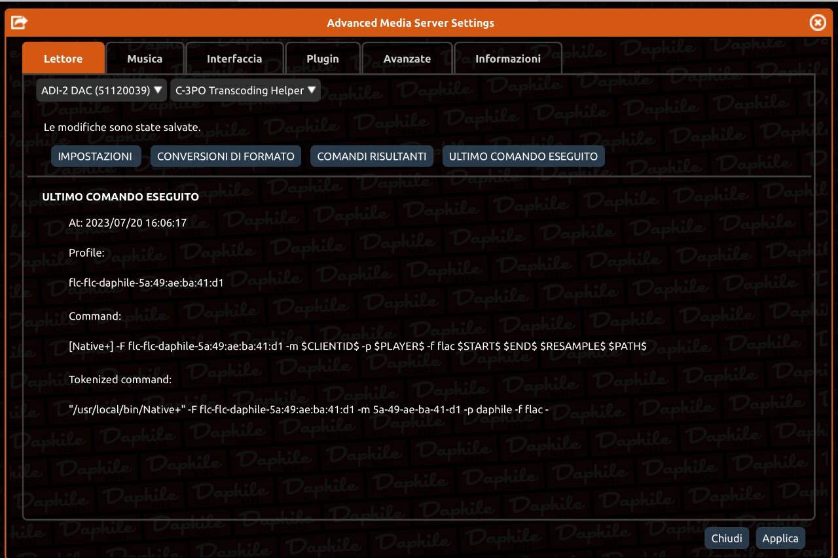Select ULTIMO COMANDO ESEGUITO button
Image resolution: width=838 pixels, height=558 pixels.
click(524, 157)
